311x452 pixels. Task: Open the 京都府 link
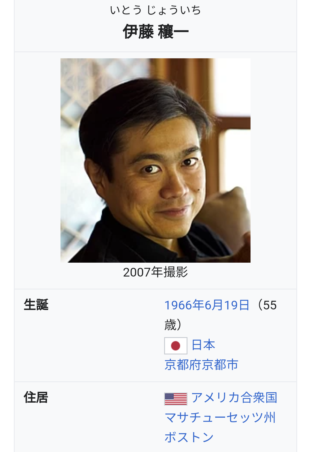tap(183, 365)
